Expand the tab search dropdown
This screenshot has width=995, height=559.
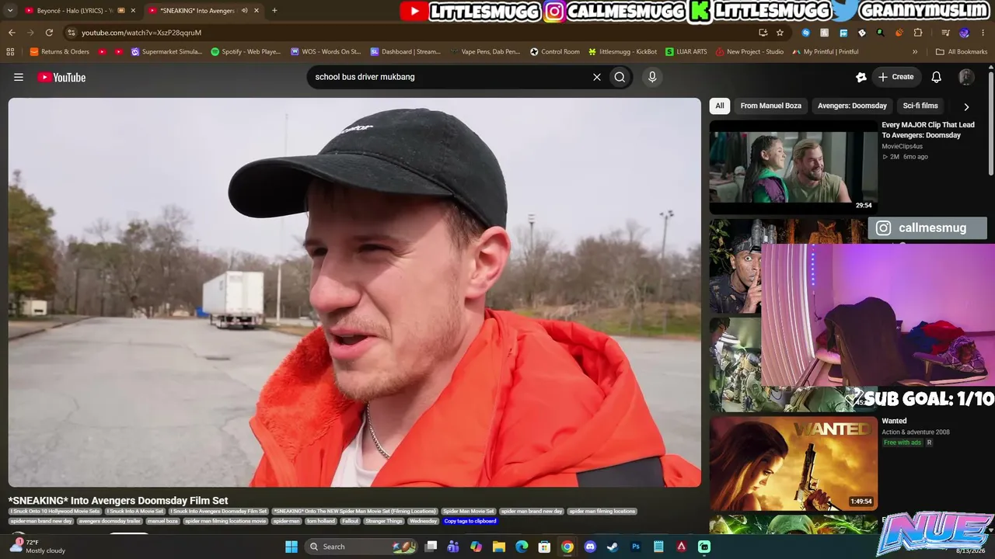pyautogui.click(x=9, y=11)
